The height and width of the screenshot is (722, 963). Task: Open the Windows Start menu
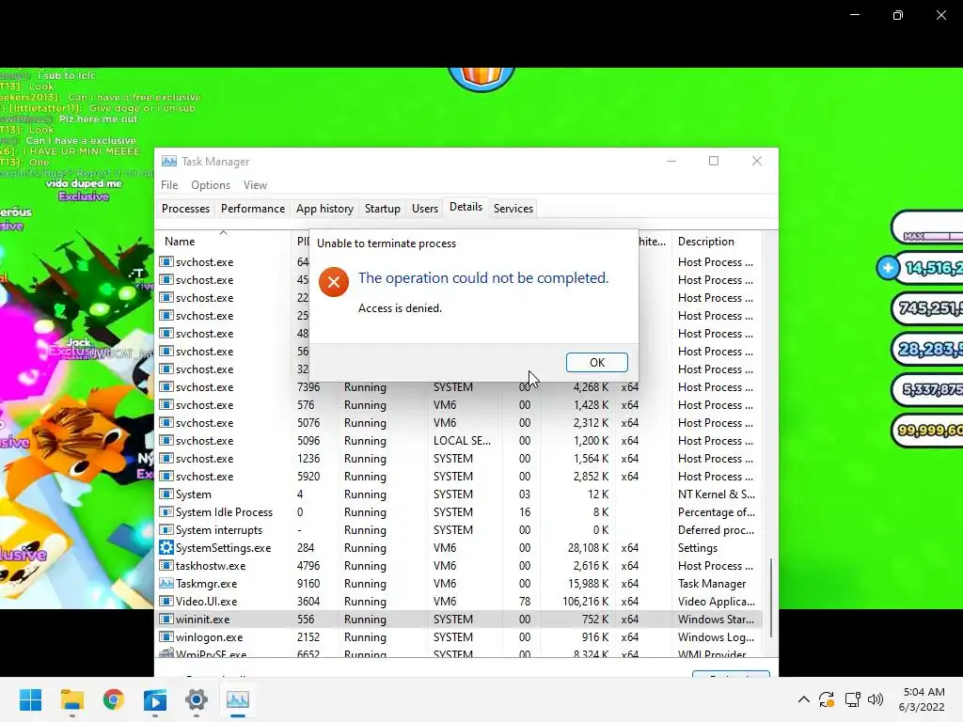point(30,699)
